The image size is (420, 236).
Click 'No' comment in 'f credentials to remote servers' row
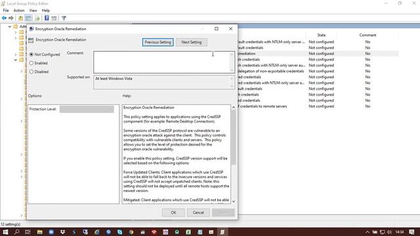point(367,106)
